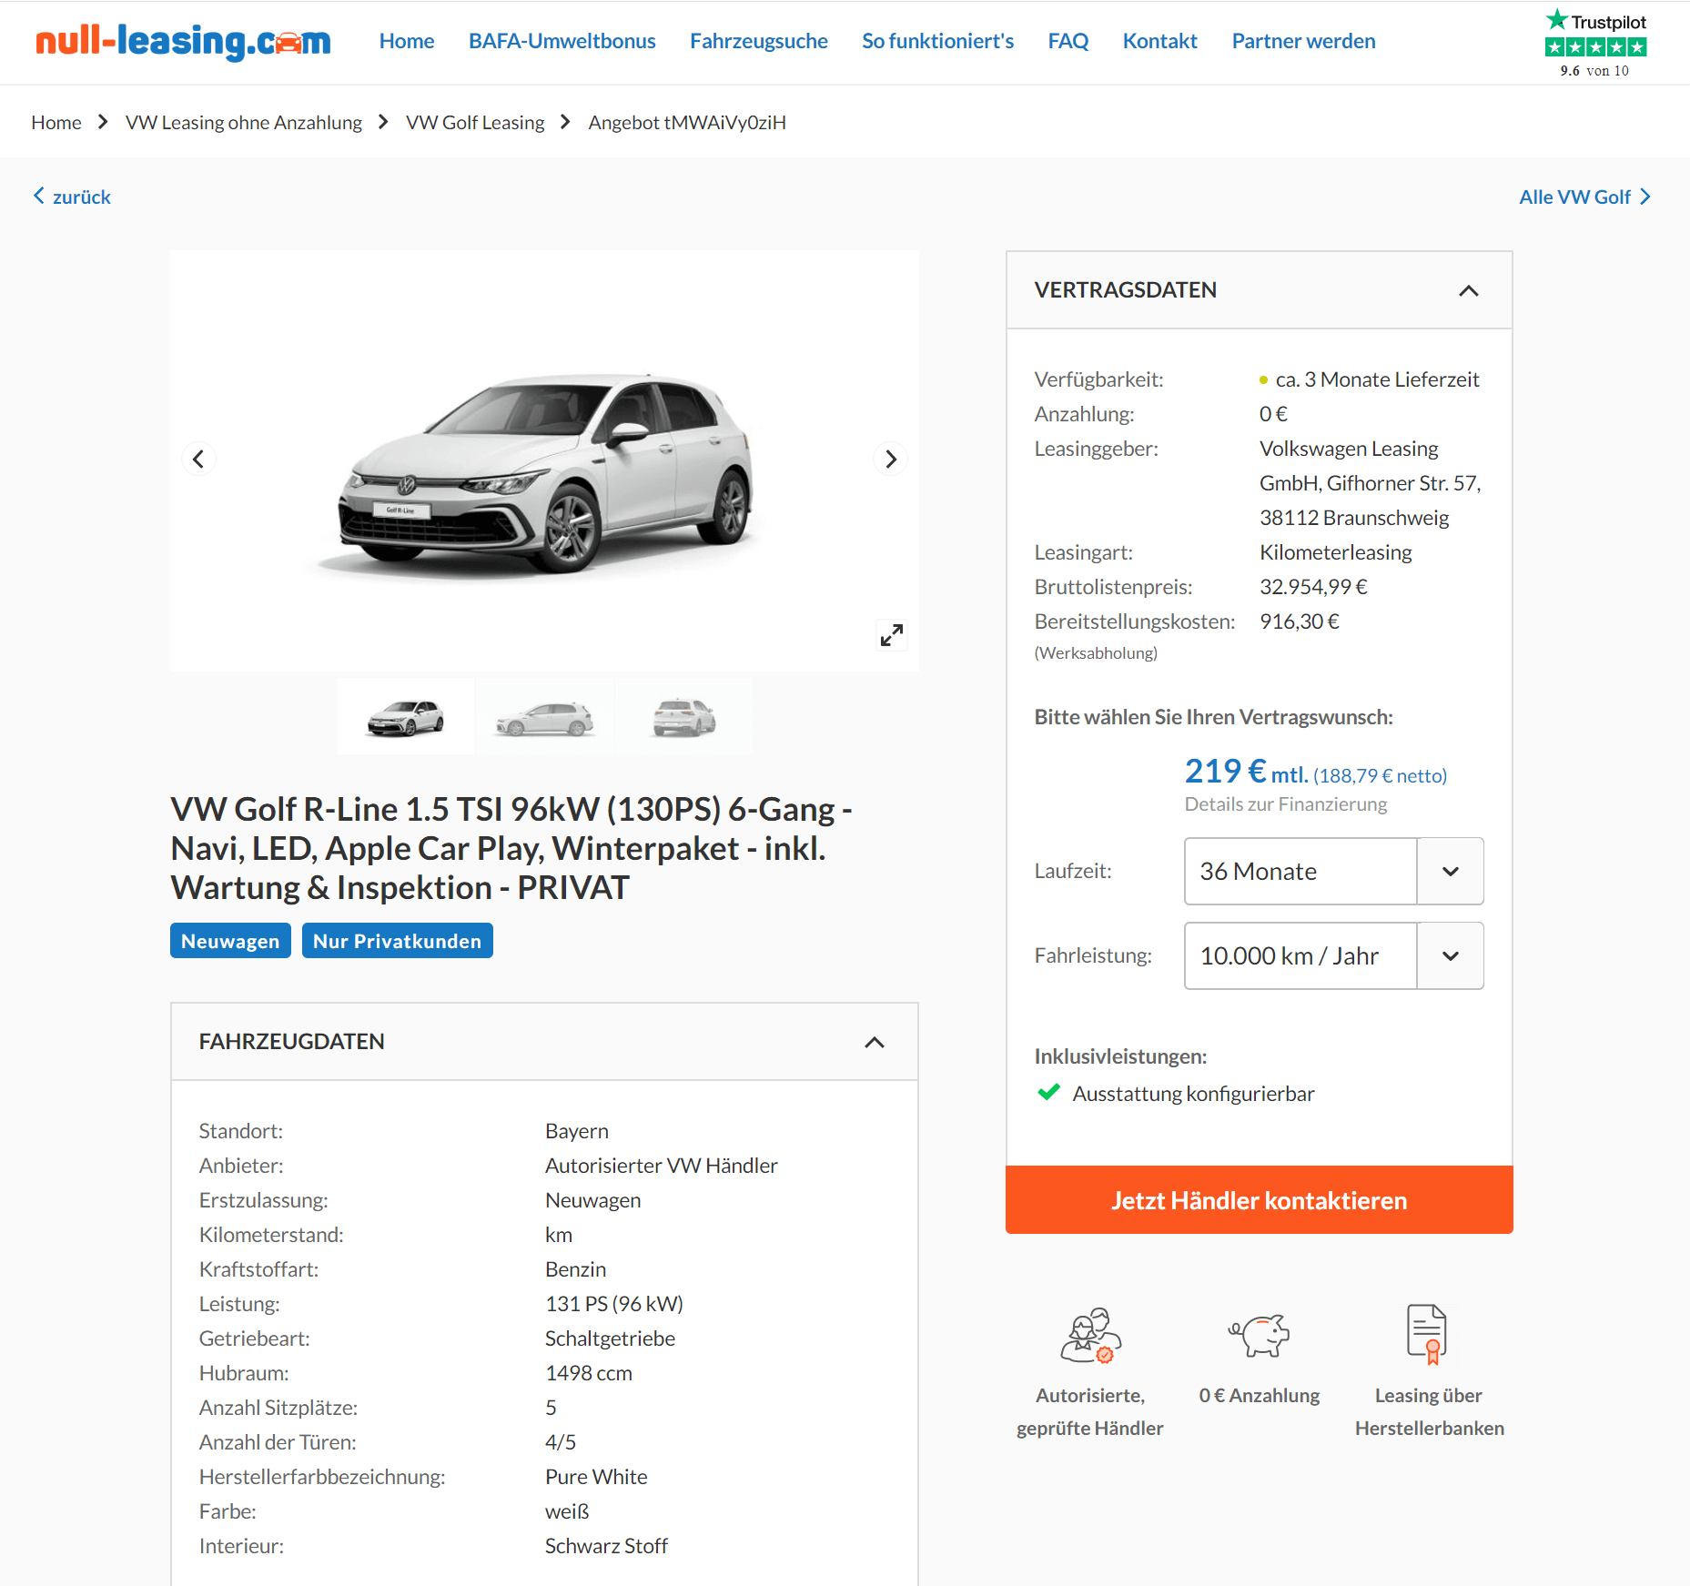Click the null-leasing.com logo
This screenshot has width=1690, height=1586.
(183, 41)
